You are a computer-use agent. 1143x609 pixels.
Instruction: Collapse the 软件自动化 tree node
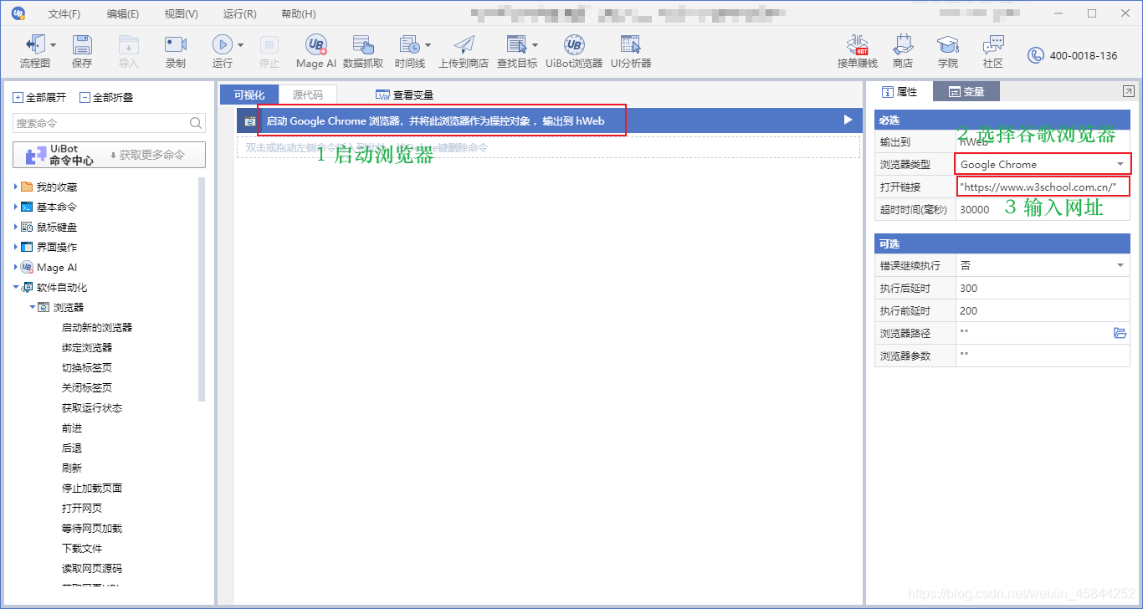pyautogui.click(x=16, y=287)
